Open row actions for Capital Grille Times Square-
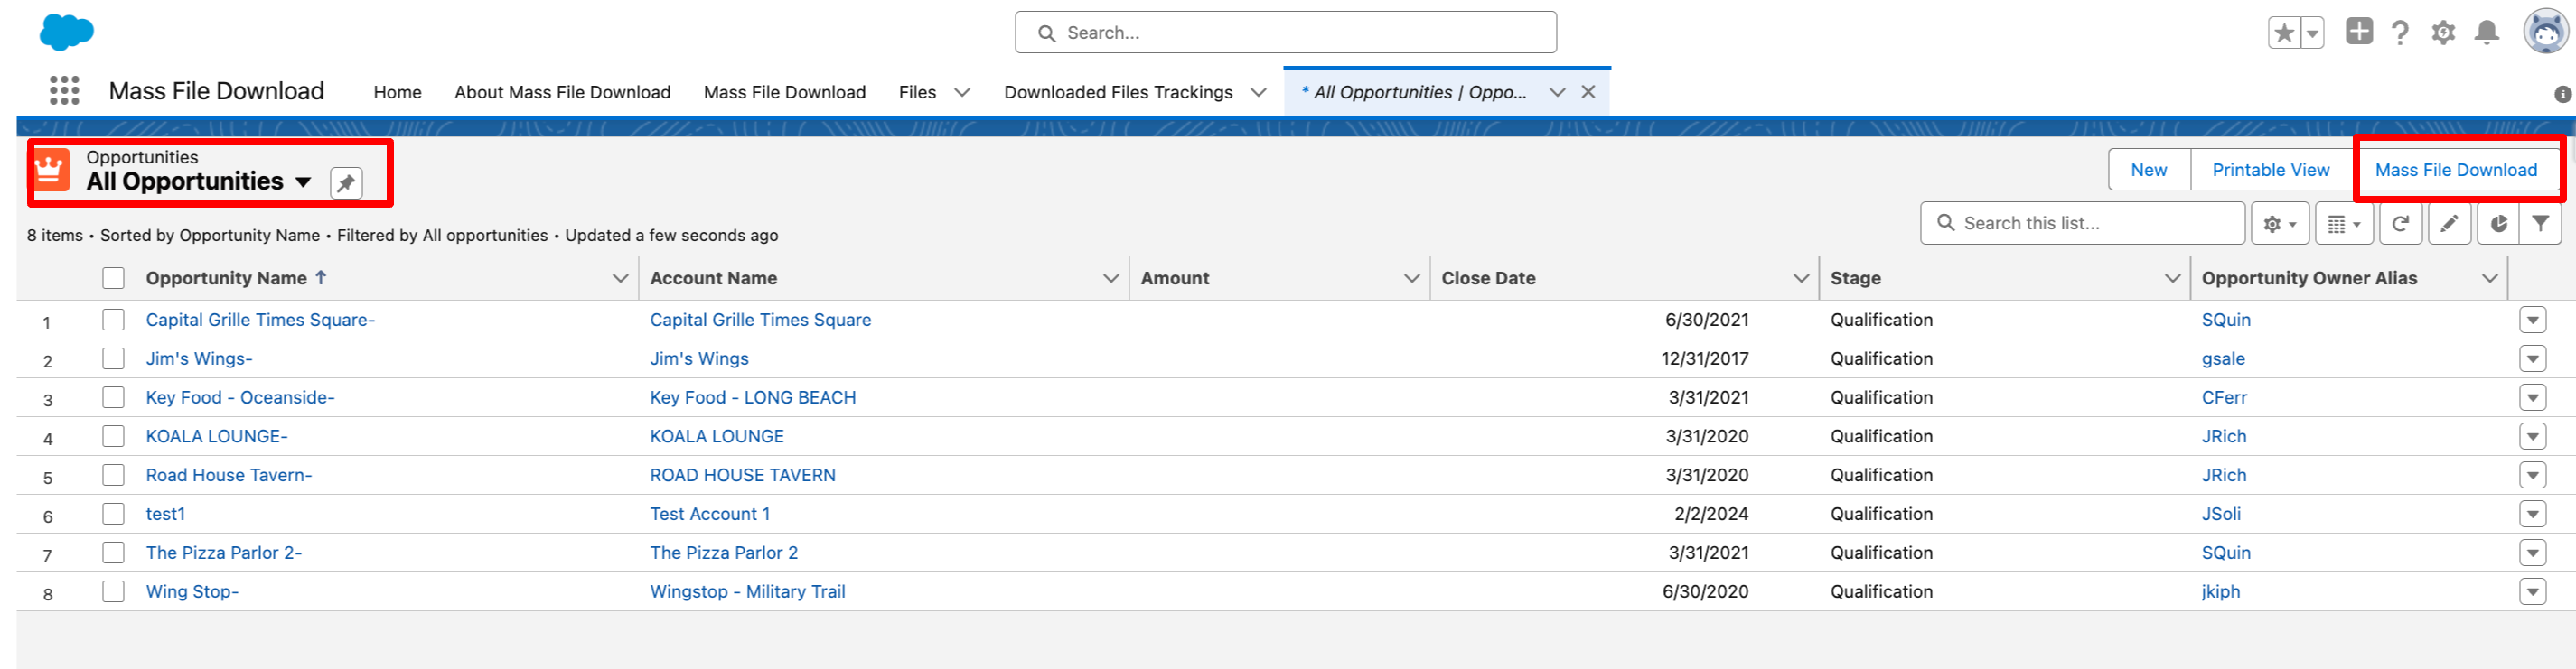This screenshot has height=669, width=2576. tap(2532, 321)
